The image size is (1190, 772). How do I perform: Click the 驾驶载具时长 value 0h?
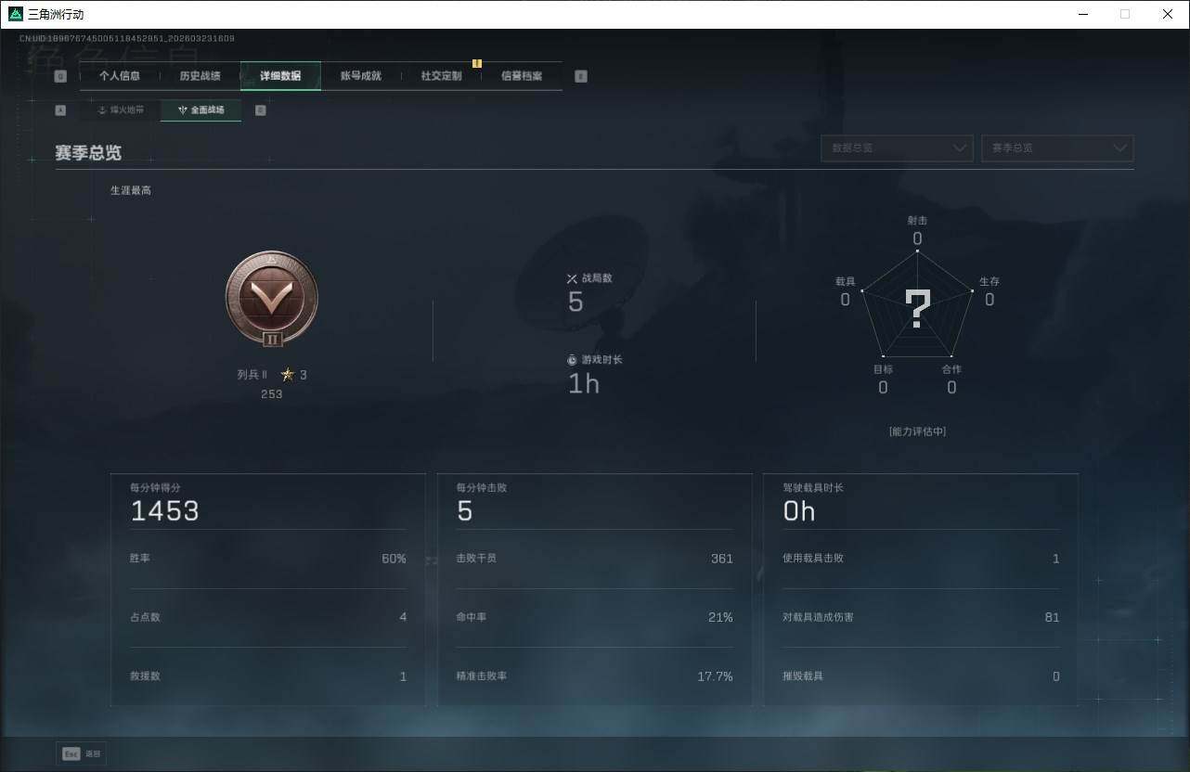pyautogui.click(x=799, y=511)
